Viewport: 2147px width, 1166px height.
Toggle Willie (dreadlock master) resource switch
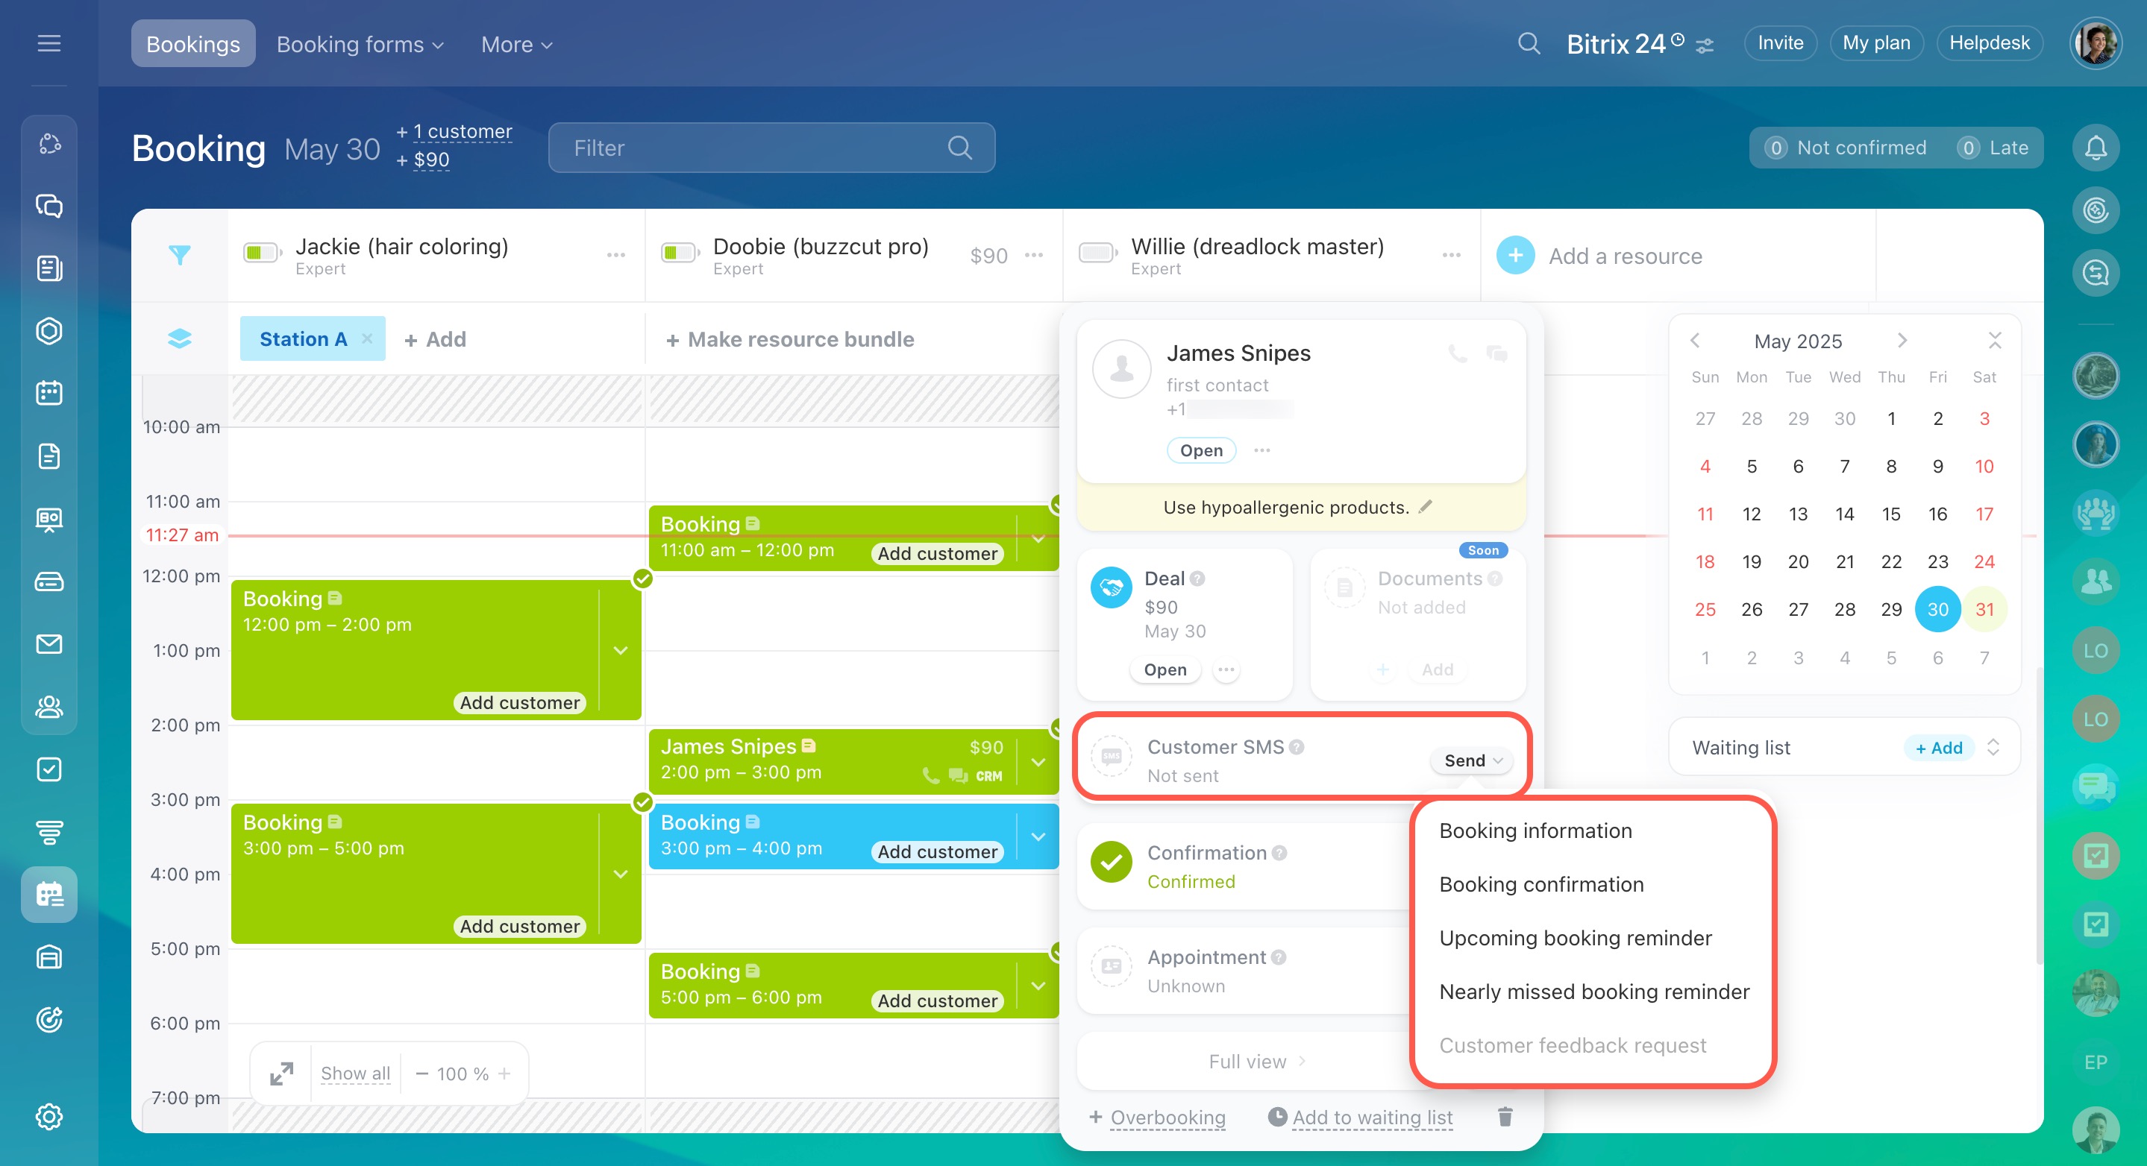click(1097, 253)
